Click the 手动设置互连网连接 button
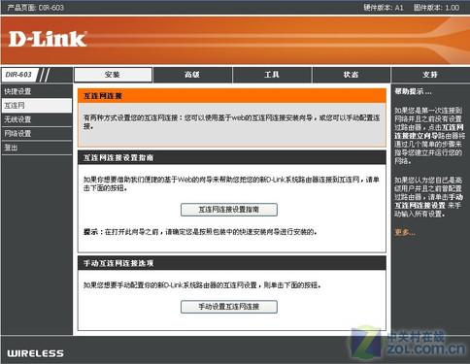This screenshot has width=470, height=364. click(229, 307)
